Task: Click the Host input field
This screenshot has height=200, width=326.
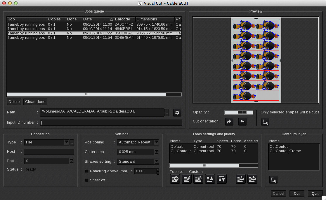Action: click(49, 152)
